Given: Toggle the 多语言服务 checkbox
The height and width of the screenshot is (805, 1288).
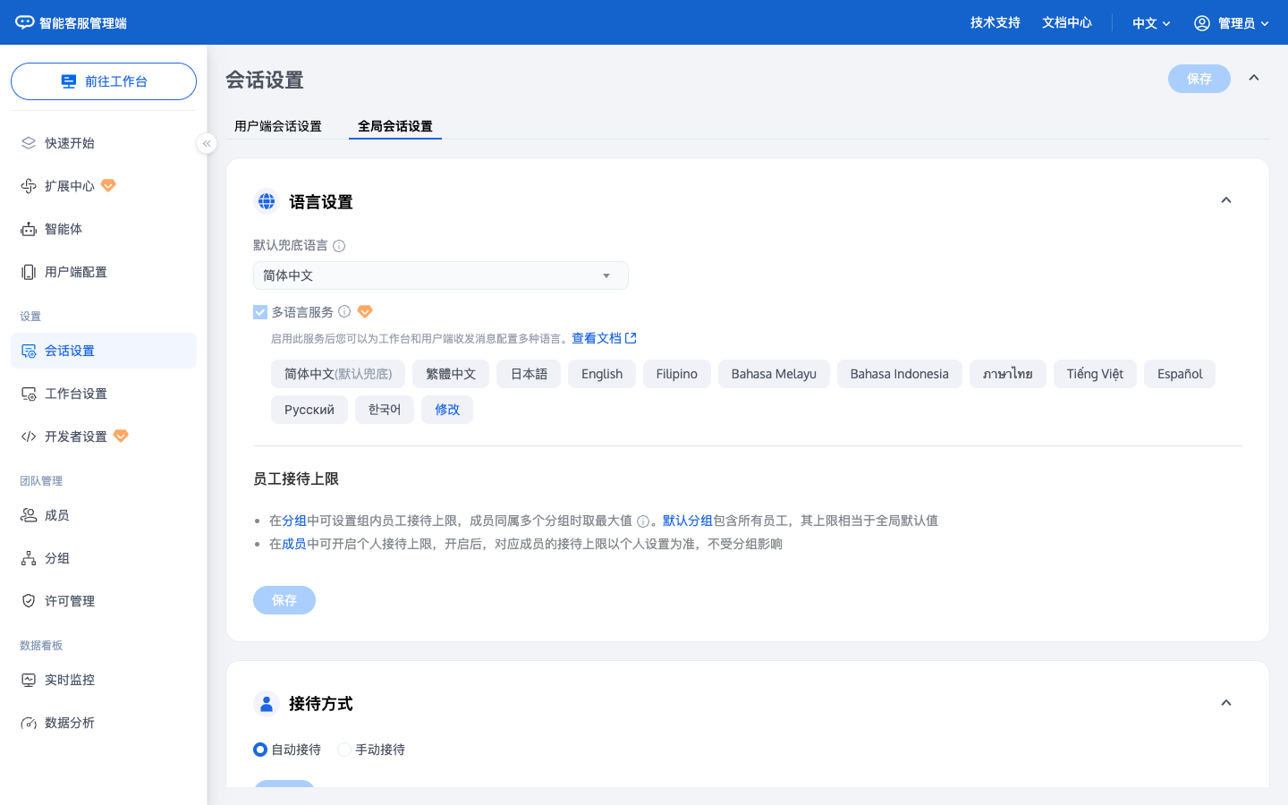Looking at the screenshot, I should coord(260,312).
